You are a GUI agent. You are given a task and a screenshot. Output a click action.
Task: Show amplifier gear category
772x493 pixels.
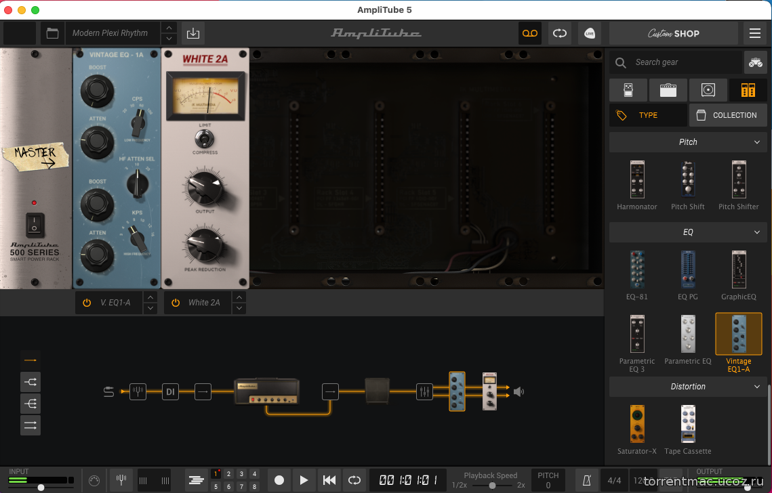click(x=668, y=90)
